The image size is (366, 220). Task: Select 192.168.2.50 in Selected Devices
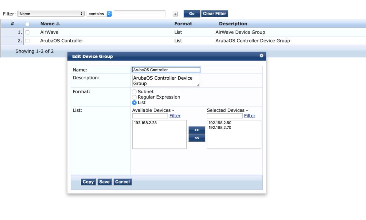[x=220, y=123]
